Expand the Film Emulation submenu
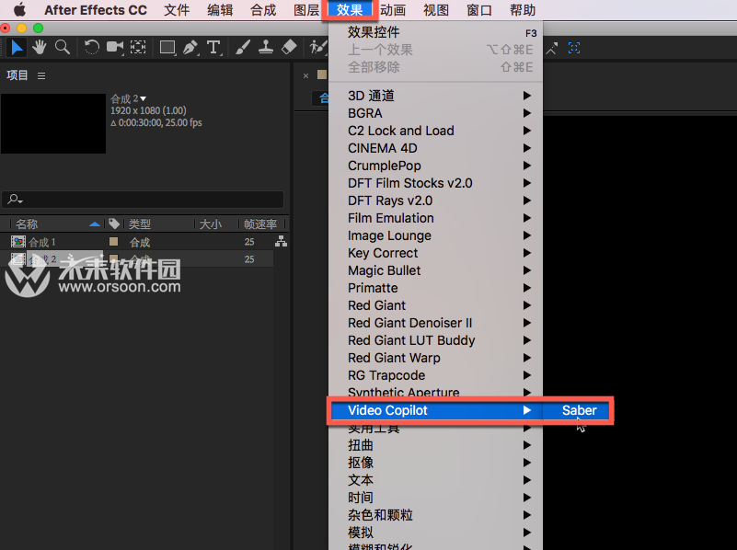This screenshot has width=737, height=550. 436,218
